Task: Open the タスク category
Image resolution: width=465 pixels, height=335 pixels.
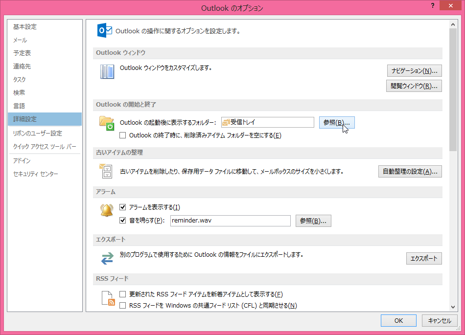Action: [x=45, y=79]
